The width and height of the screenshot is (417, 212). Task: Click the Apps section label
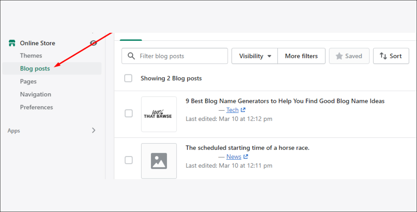click(x=14, y=131)
